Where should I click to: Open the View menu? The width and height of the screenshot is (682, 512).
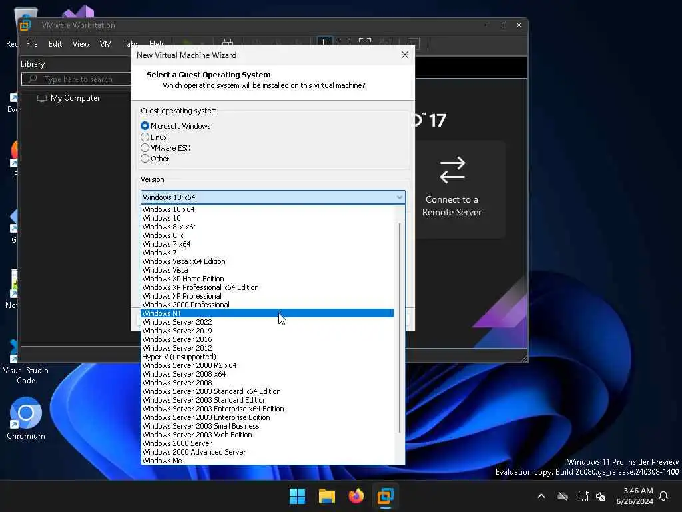click(81, 43)
